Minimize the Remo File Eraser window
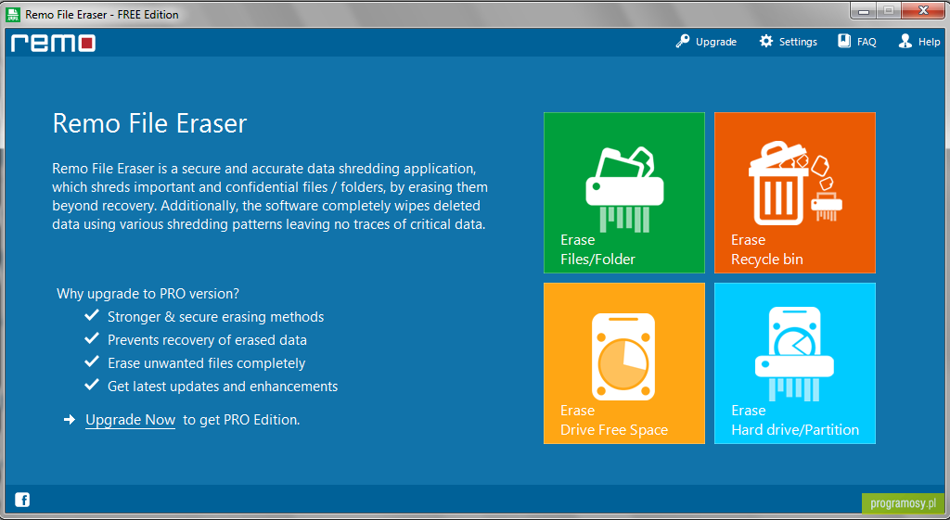 (x=864, y=10)
